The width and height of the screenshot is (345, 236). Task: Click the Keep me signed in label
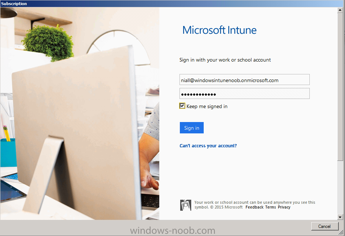207,106
